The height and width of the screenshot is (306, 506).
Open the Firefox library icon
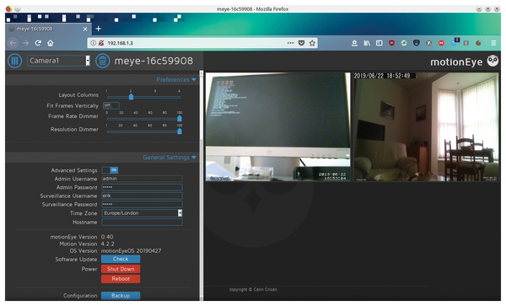pyautogui.click(x=367, y=43)
